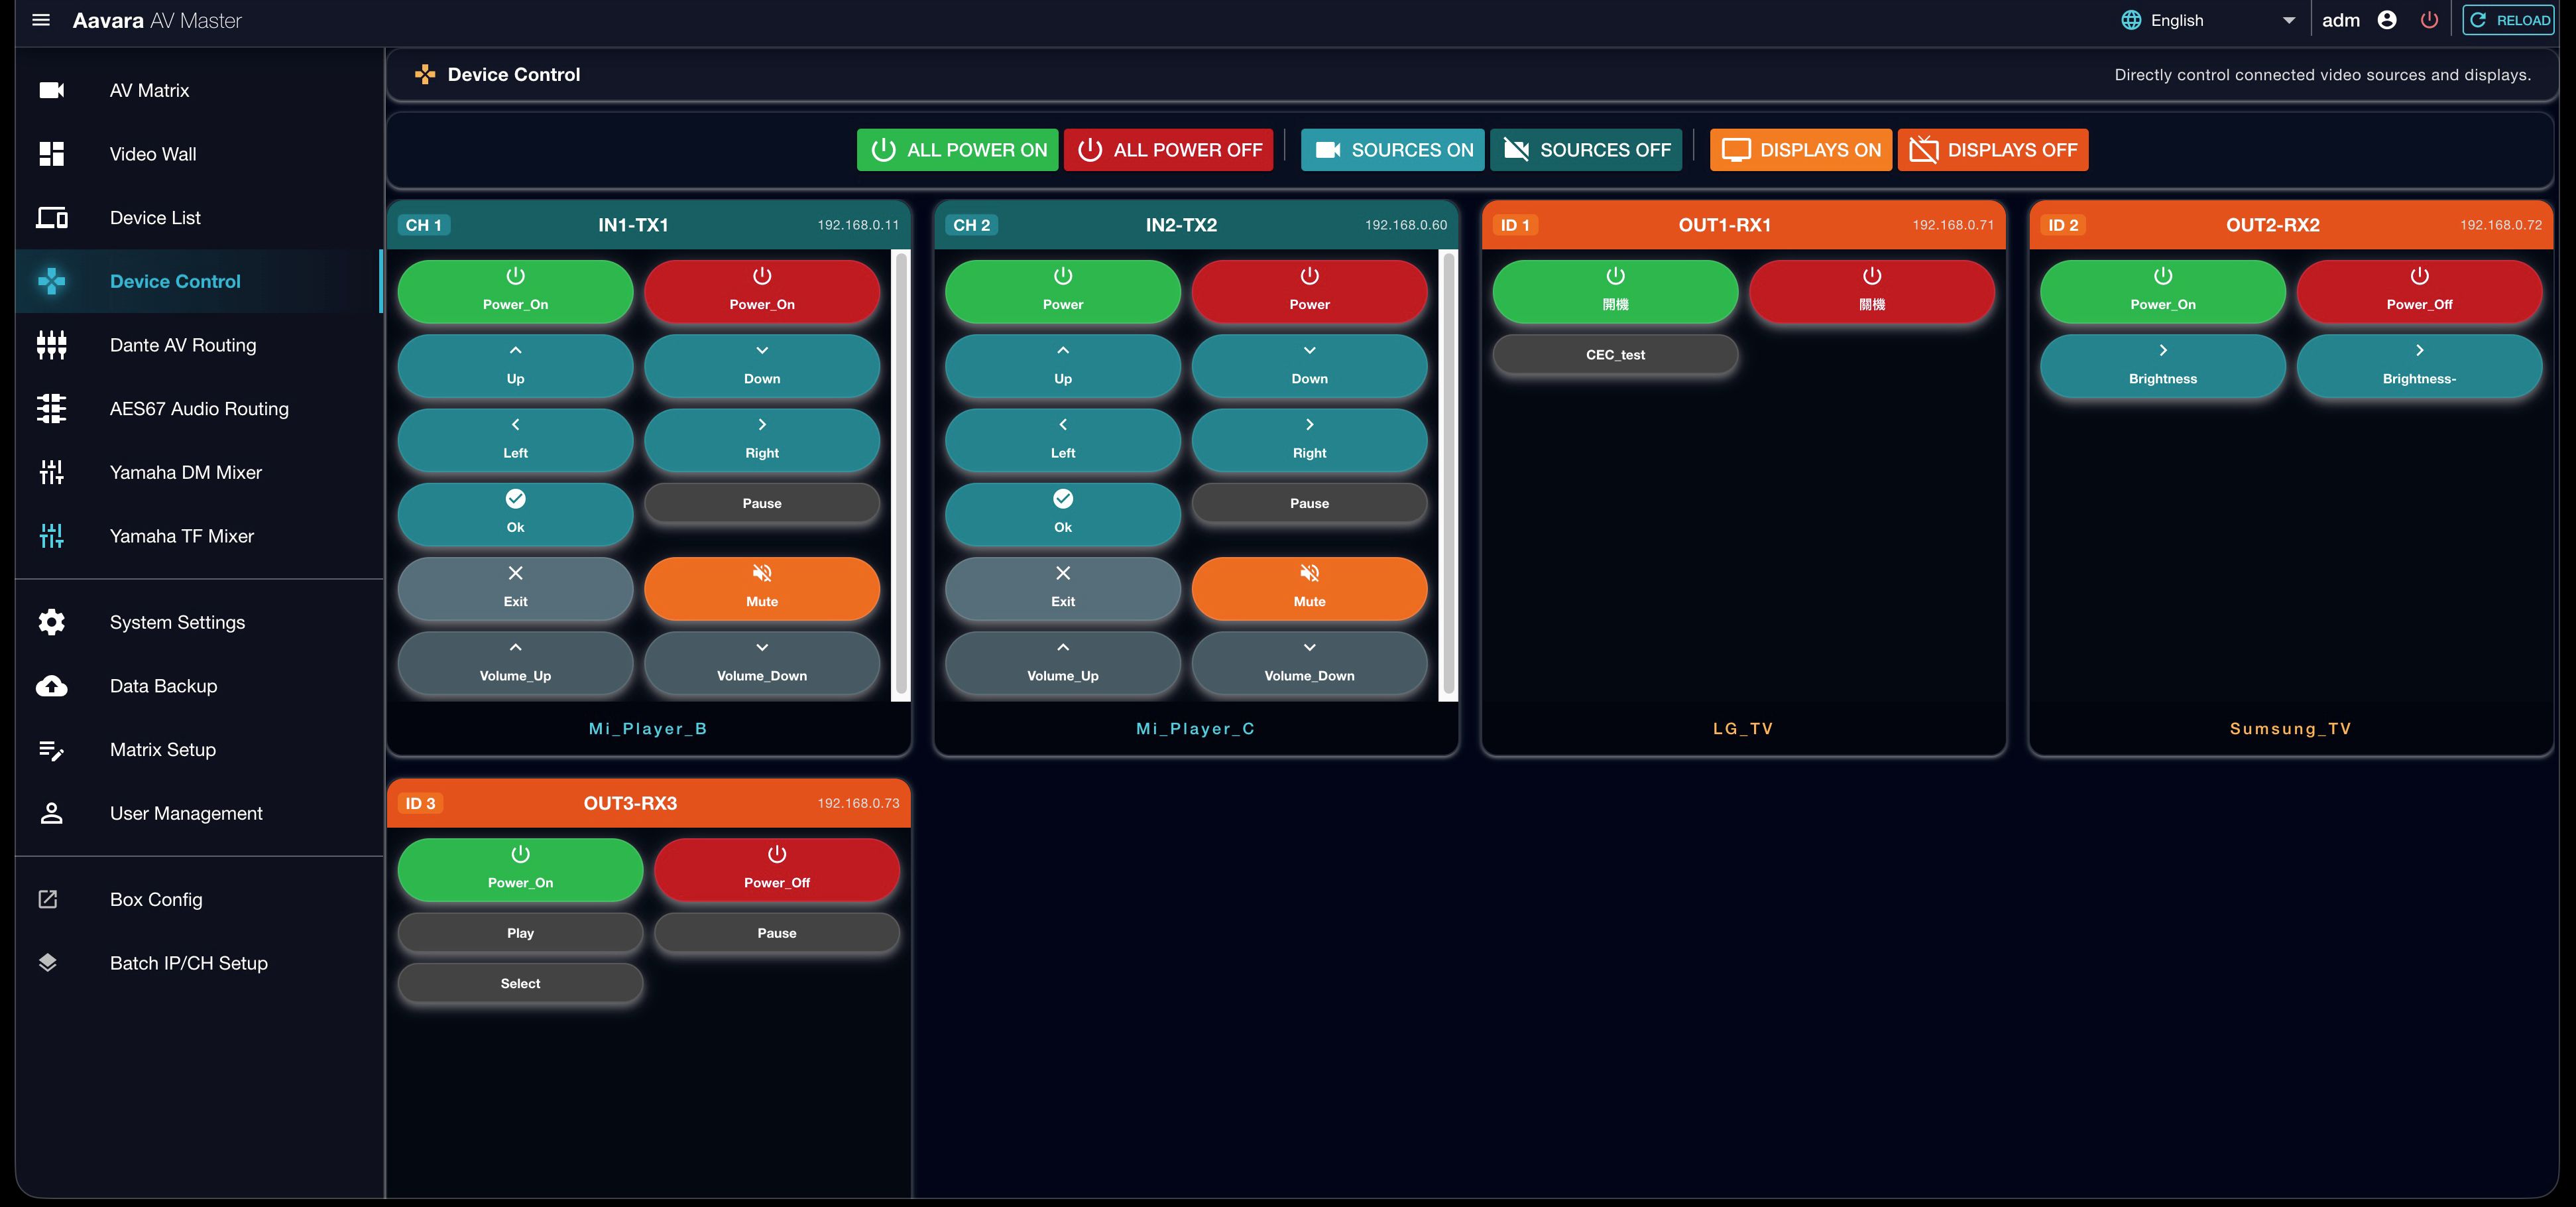Viewport: 2576px width, 1207px height.
Task: Click the Data Backup cloud icon
Action: [x=52, y=686]
